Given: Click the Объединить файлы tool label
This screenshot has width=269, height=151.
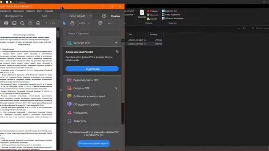Looking at the screenshot, I should (86, 104).
